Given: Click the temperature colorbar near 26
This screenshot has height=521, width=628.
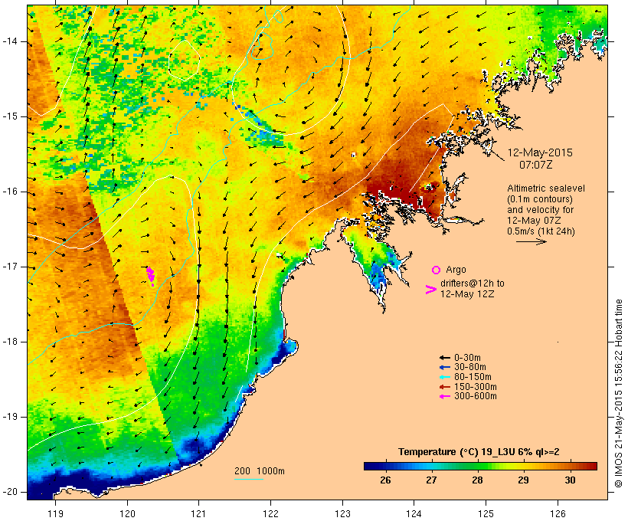Looking at the screenshot, I should point(385,466).
